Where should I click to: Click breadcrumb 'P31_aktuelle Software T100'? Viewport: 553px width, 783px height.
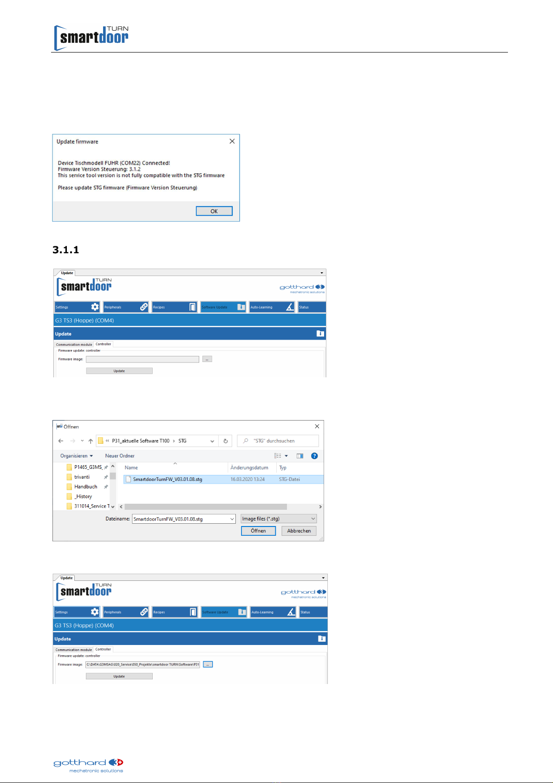click(141, 441)
